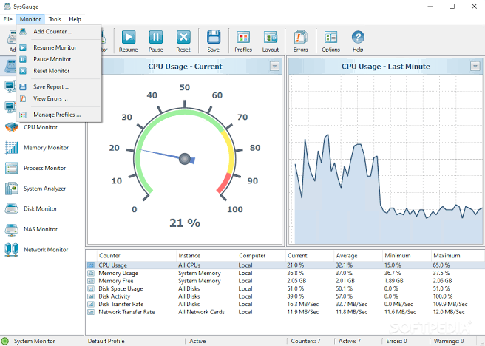Click the Reset Monitor menu icon
The height and width of the screenshot is (346, 485).
[23, 71]
